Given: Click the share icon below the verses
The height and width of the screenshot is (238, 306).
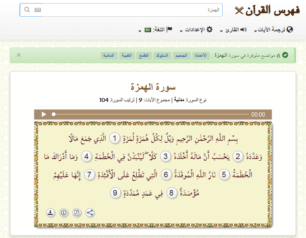Looking at the screenshot, I should pos(90,212).
